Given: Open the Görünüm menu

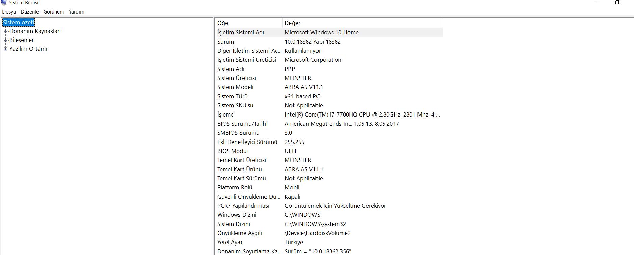Looking at the screenshot, I should (x=54, y=12).
